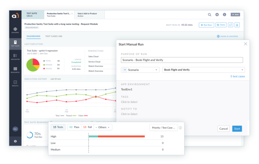Open settings gear in sidebar
This screenshot has height=164, width=259.
(x=15, y=141)
